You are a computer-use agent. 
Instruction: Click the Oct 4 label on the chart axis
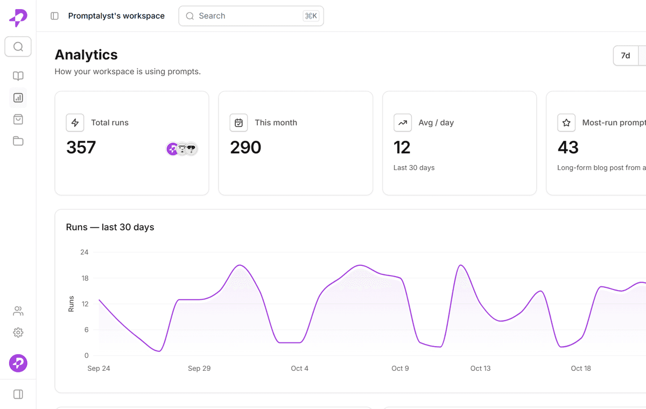click(300, 369)
